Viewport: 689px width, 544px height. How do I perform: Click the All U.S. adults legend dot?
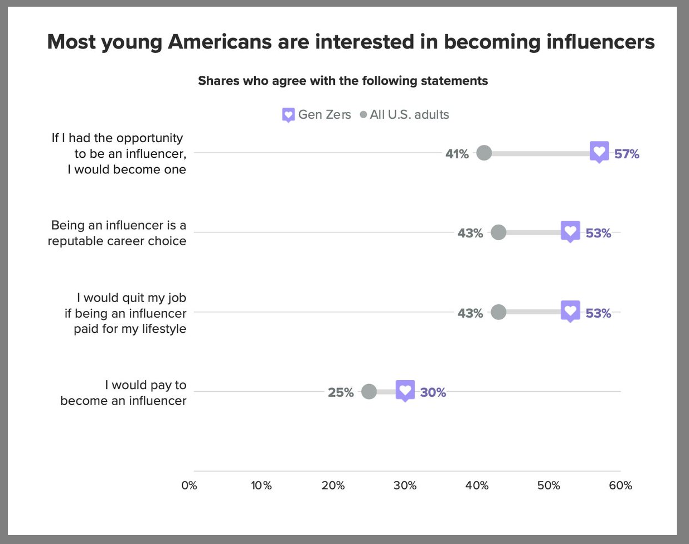(x=363, y=115)
